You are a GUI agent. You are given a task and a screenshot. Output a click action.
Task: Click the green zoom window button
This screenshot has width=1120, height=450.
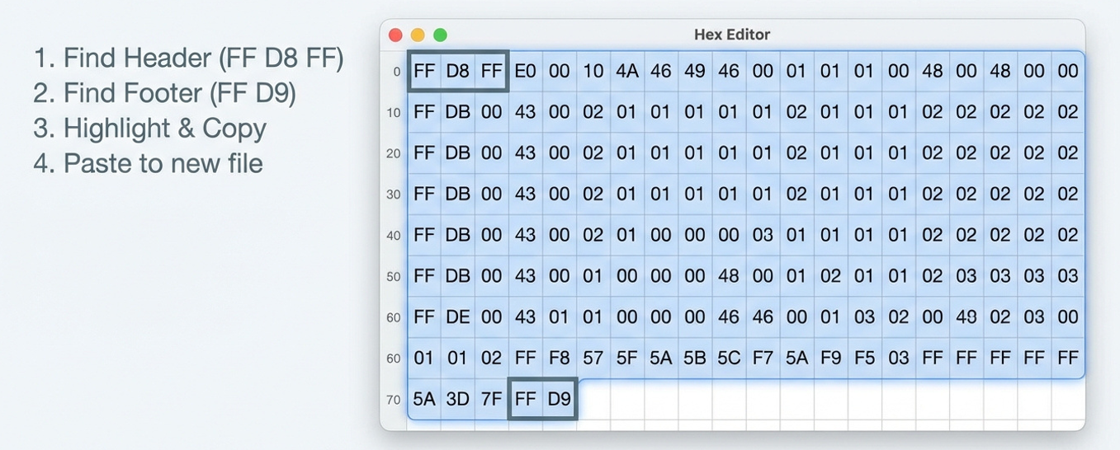pyautogui.click(x=440, y=35)
